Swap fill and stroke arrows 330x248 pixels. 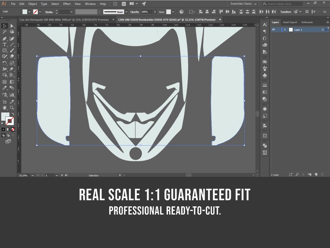(x=13, y=114)
